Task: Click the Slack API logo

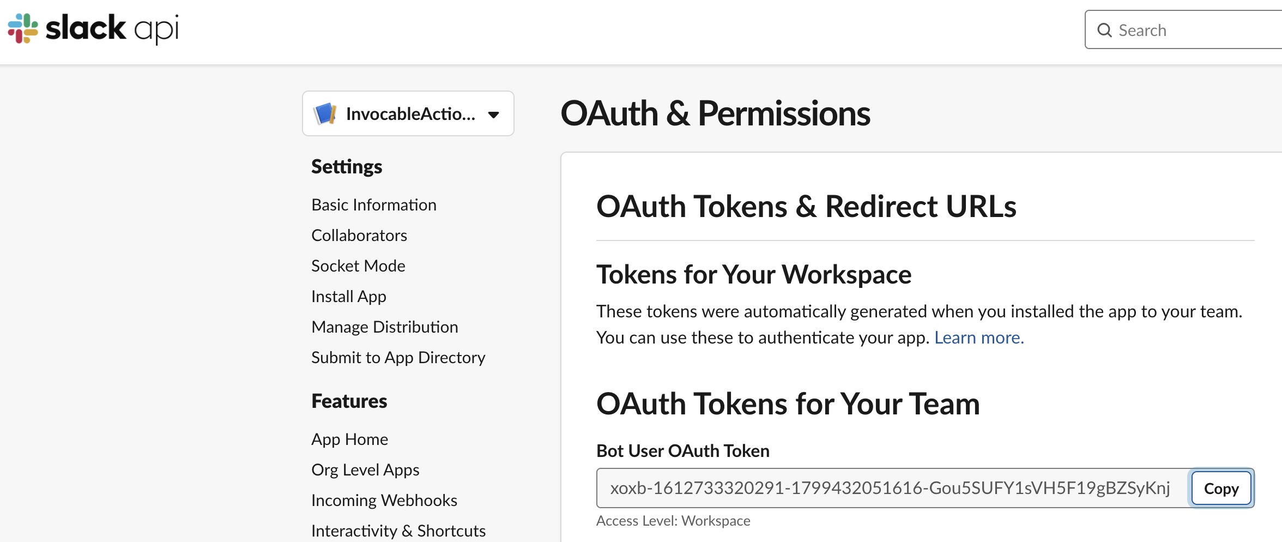Action: (x=92, y=28)
